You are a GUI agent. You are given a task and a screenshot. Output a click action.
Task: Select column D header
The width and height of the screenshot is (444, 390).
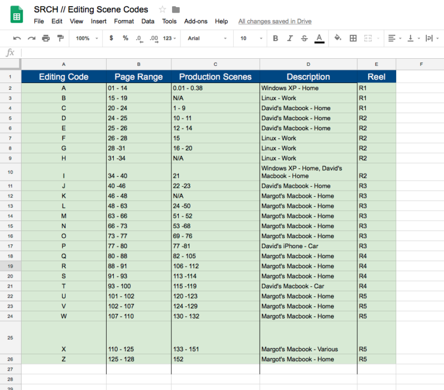click(x=309, y=64)
